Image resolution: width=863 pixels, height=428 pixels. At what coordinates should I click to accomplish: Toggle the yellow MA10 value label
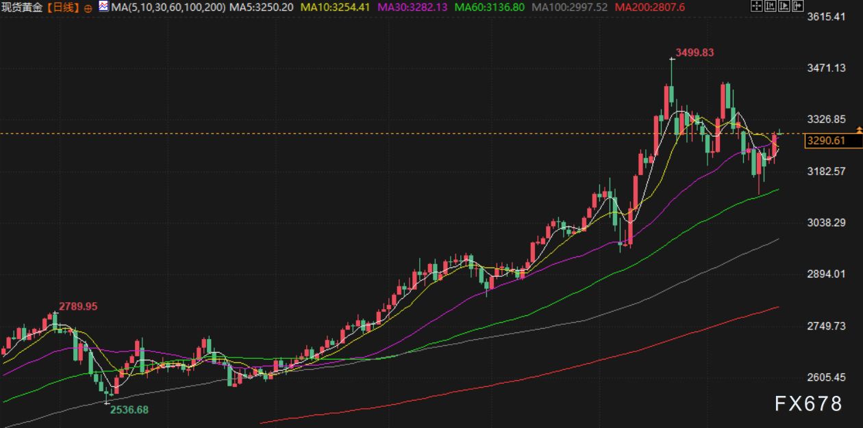[336, 8]
